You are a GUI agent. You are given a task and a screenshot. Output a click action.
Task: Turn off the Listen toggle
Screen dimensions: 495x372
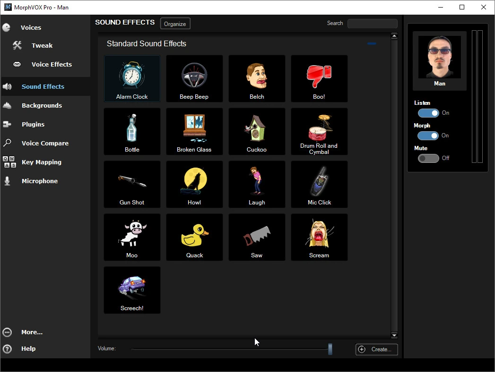tap(428, 113)
